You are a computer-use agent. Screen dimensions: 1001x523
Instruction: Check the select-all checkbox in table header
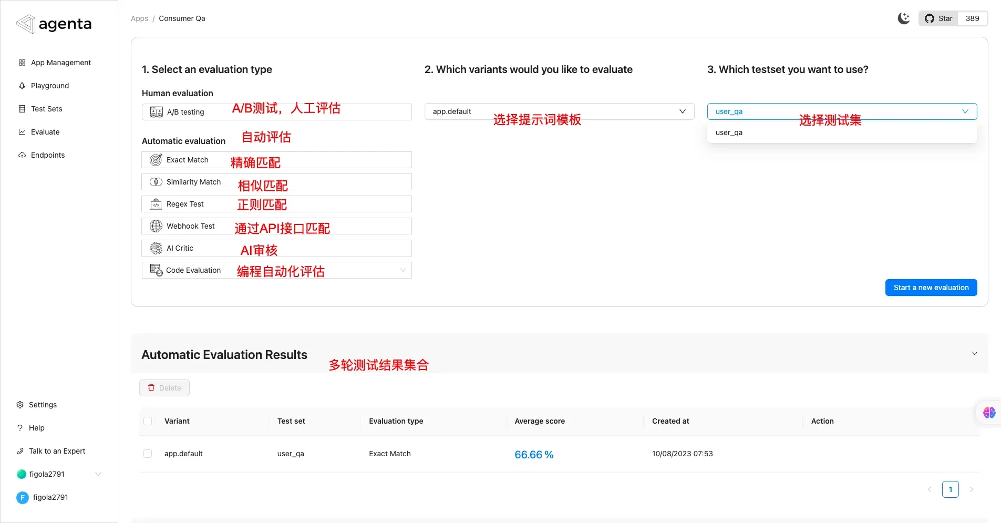tap(148, 421)
